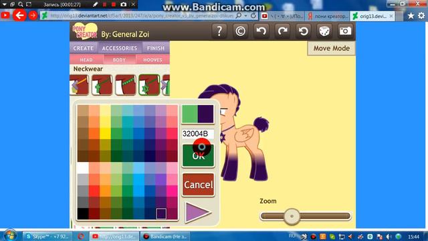The width and height of the screenshot is (428, 241).
Task: Click the browser red back arrow
Action: pos(19,15)
